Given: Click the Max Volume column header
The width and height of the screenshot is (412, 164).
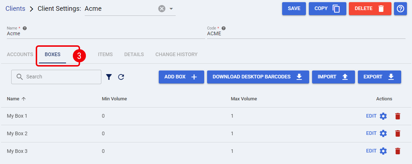Looking at the screenshot, I should (x=244, y=99).
